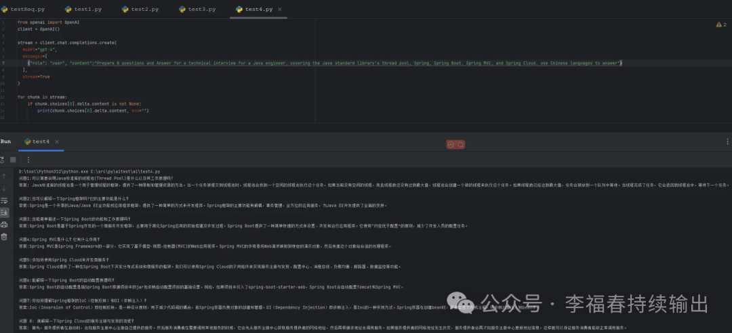Click output line 问题5 about Spring Cloud
Image resolution: width=732 pixels, height=333 pixels.
64,260
